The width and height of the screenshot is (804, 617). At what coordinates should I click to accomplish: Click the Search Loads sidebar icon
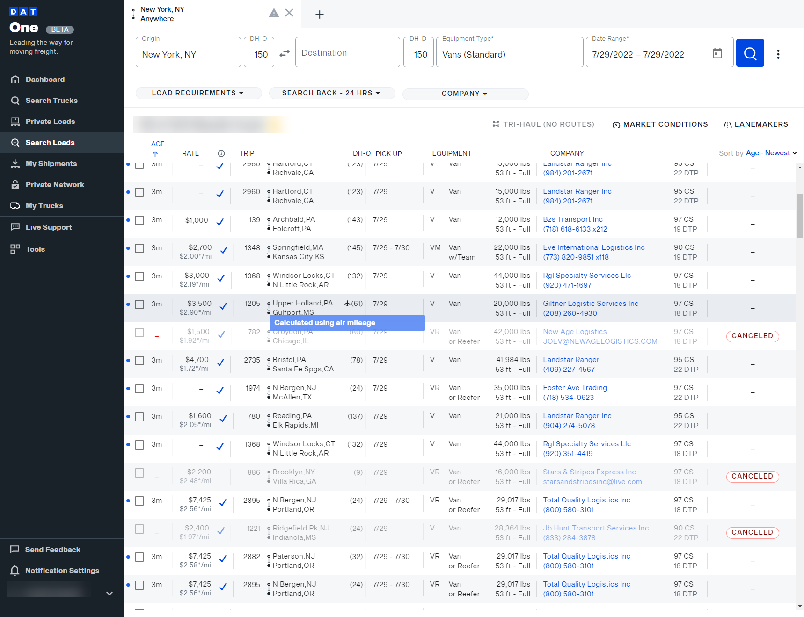pyautogui.click(x=15, y=143)
